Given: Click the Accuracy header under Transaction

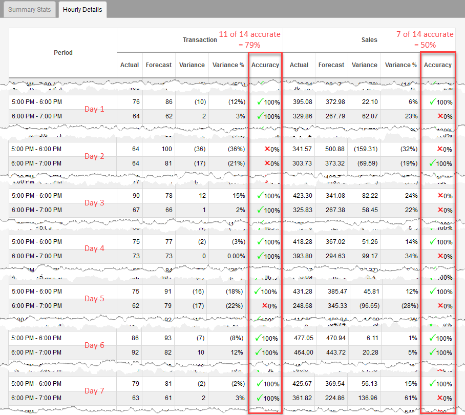Looking at the screenshot, I should click(265, 65).
